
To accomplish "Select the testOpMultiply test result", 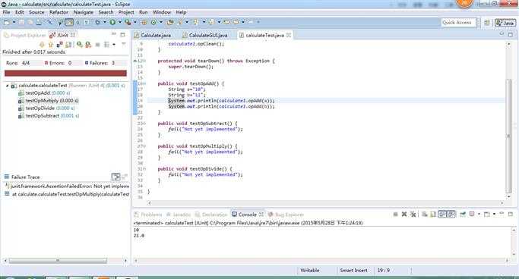I will point(49,101).
